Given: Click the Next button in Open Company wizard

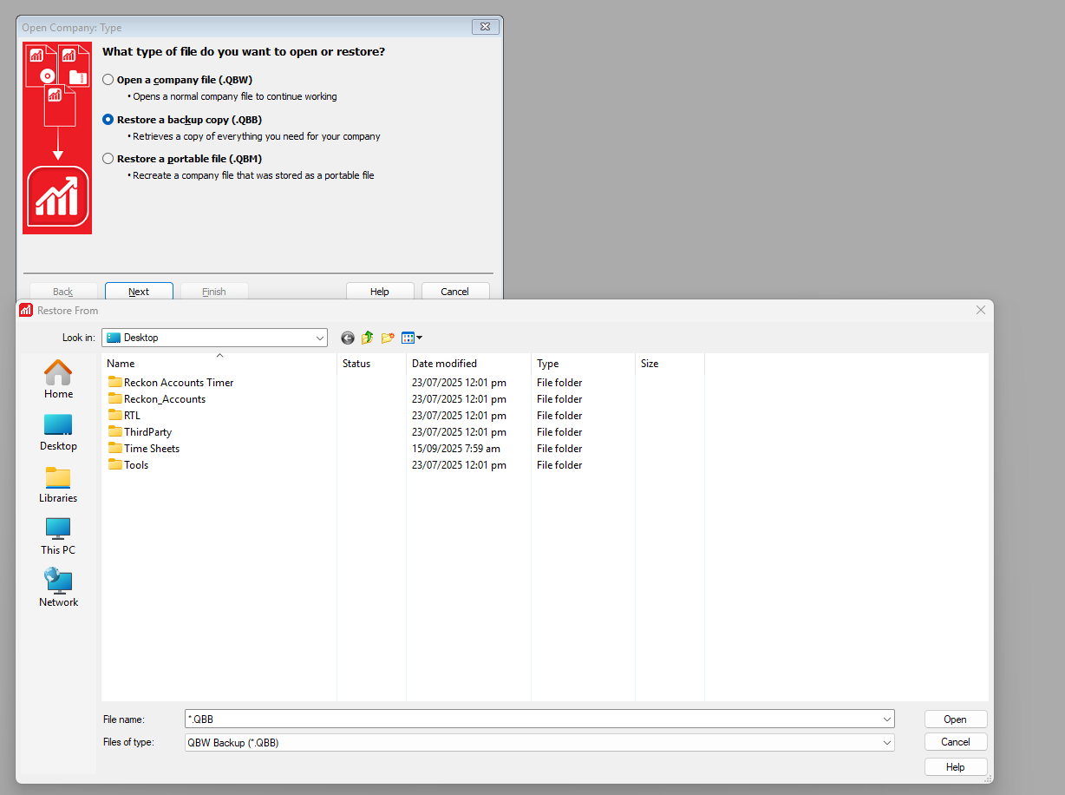Looking at the screenshot, I should (x=139, y=291).
